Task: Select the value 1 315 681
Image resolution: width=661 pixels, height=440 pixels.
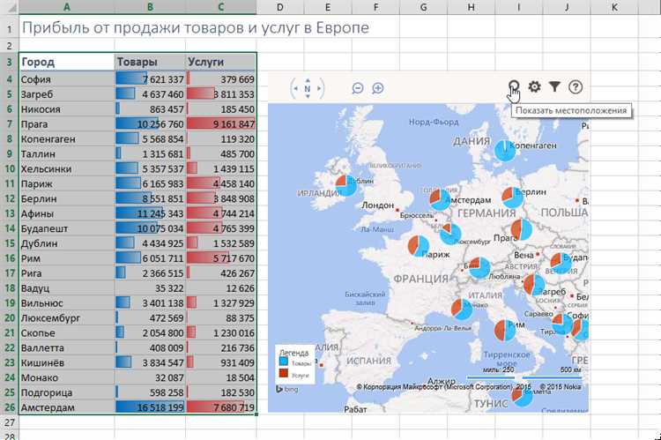Action: [x=150, y=154]
